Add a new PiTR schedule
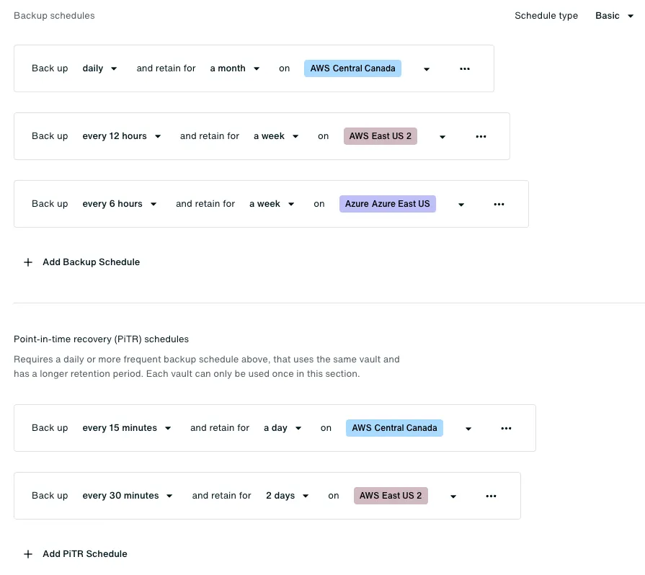 click(x=75, y=554)
